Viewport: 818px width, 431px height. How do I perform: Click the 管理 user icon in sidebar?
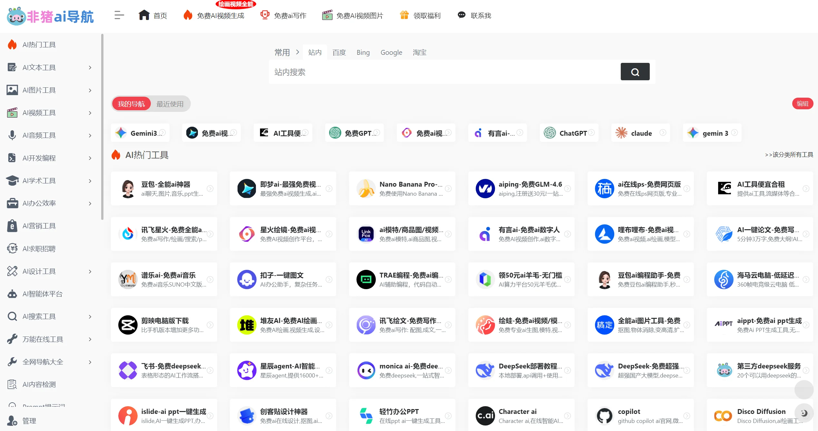(x=12, y=421)
